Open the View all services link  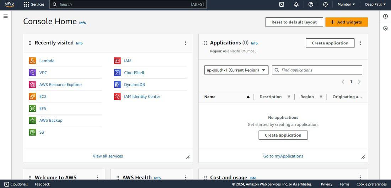108,156
